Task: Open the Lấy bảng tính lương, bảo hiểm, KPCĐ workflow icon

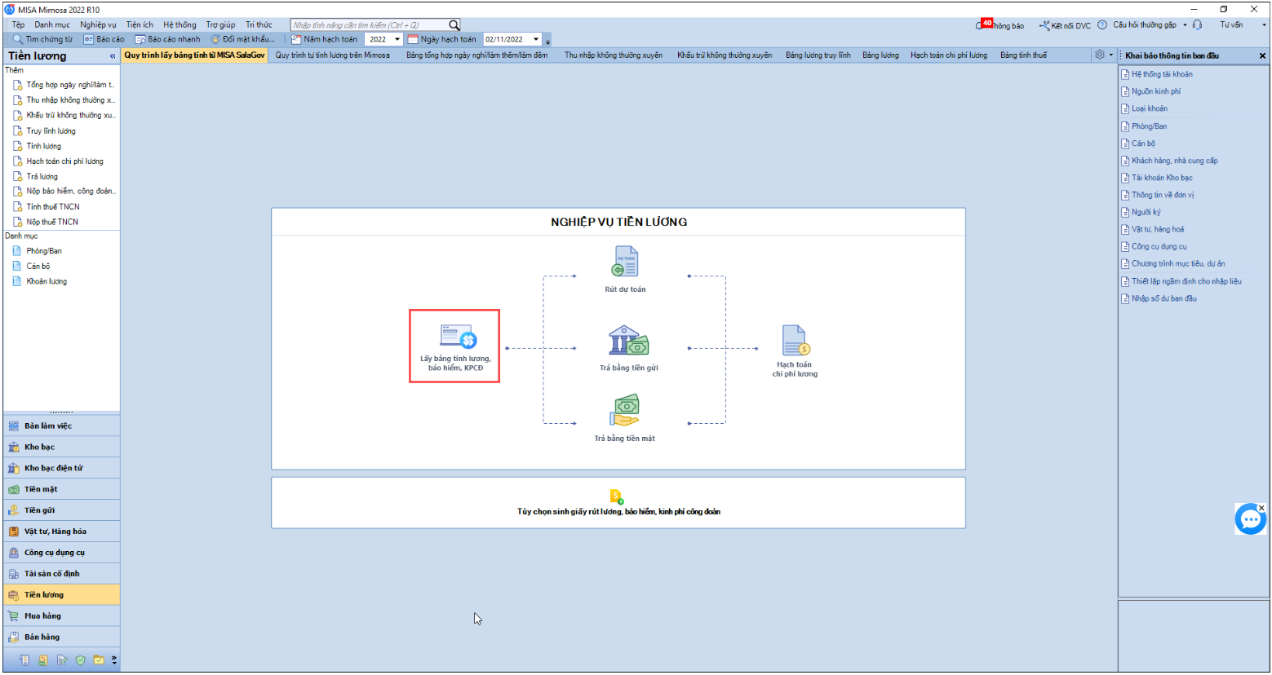Action: pyautogui.click(x=458, y=337)
